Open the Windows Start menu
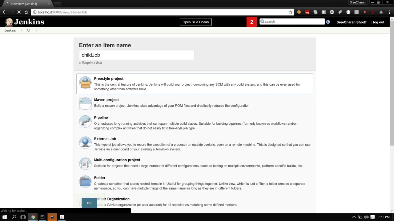The height and width of the screenshot is (221, 394). (x=5, y=217)
